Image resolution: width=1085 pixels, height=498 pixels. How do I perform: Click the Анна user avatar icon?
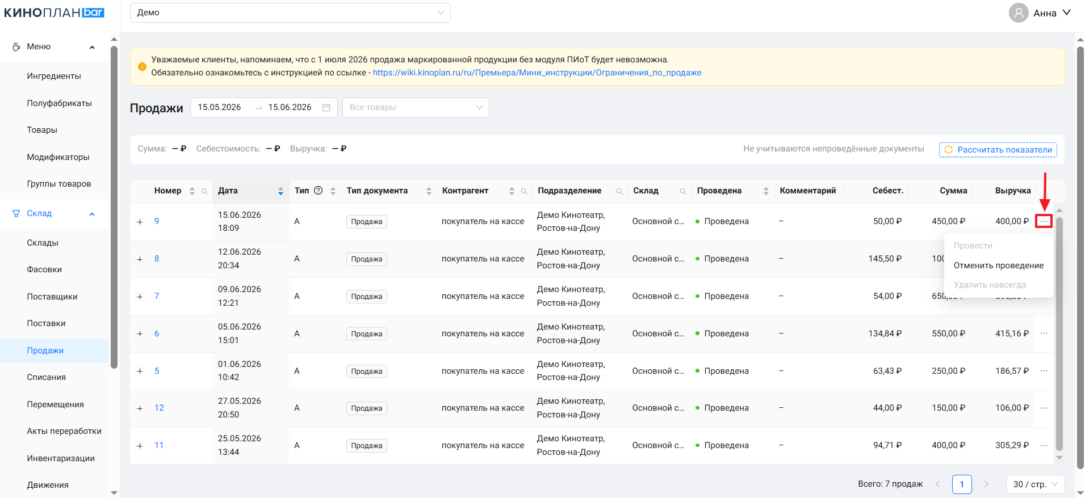pyautogui.click(x=1019, y=12)
